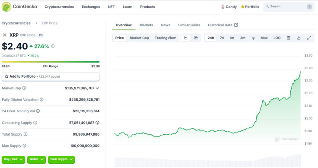Click the Circulating Supply label info icon
Image resolution: width=318 pixels, height=168 pixels.
coord(35,123)
